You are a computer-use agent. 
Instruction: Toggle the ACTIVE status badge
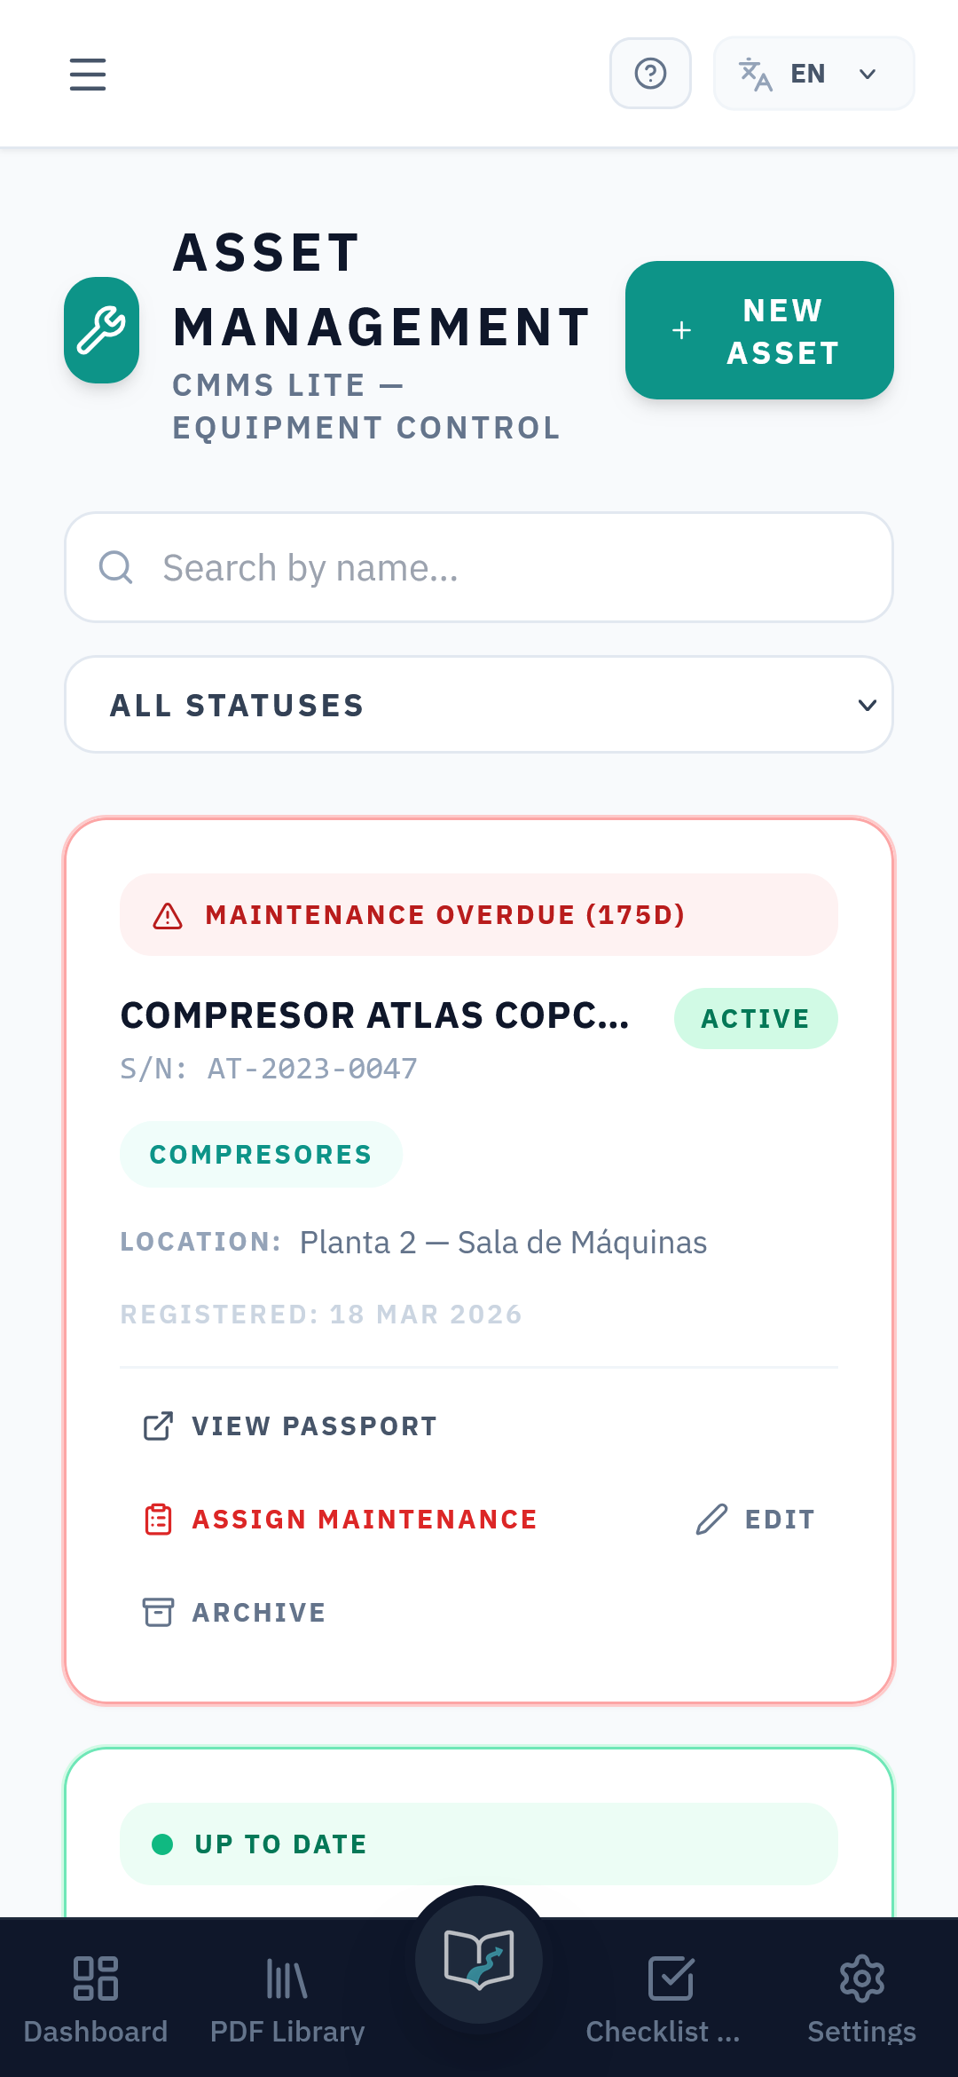pos(756,1018)
